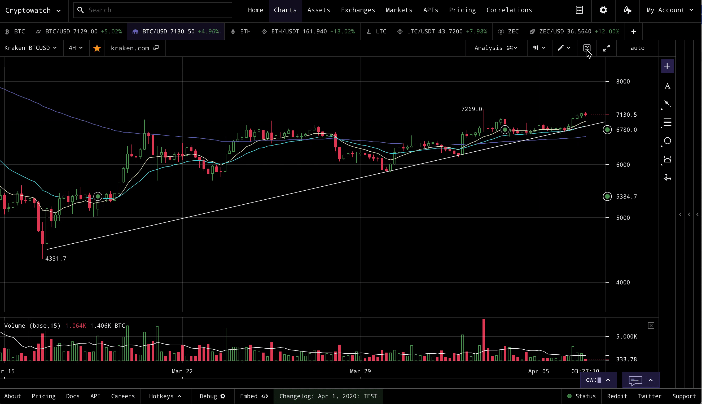Select the trend line drawing tool
The width and height of the screenshot is (702, 404).
[667, 104]
